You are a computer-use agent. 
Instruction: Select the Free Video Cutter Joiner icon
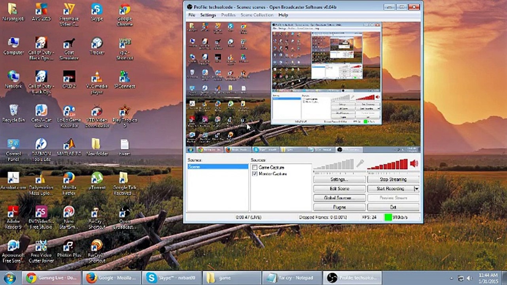pyautogui.click(x=41, y=251)
